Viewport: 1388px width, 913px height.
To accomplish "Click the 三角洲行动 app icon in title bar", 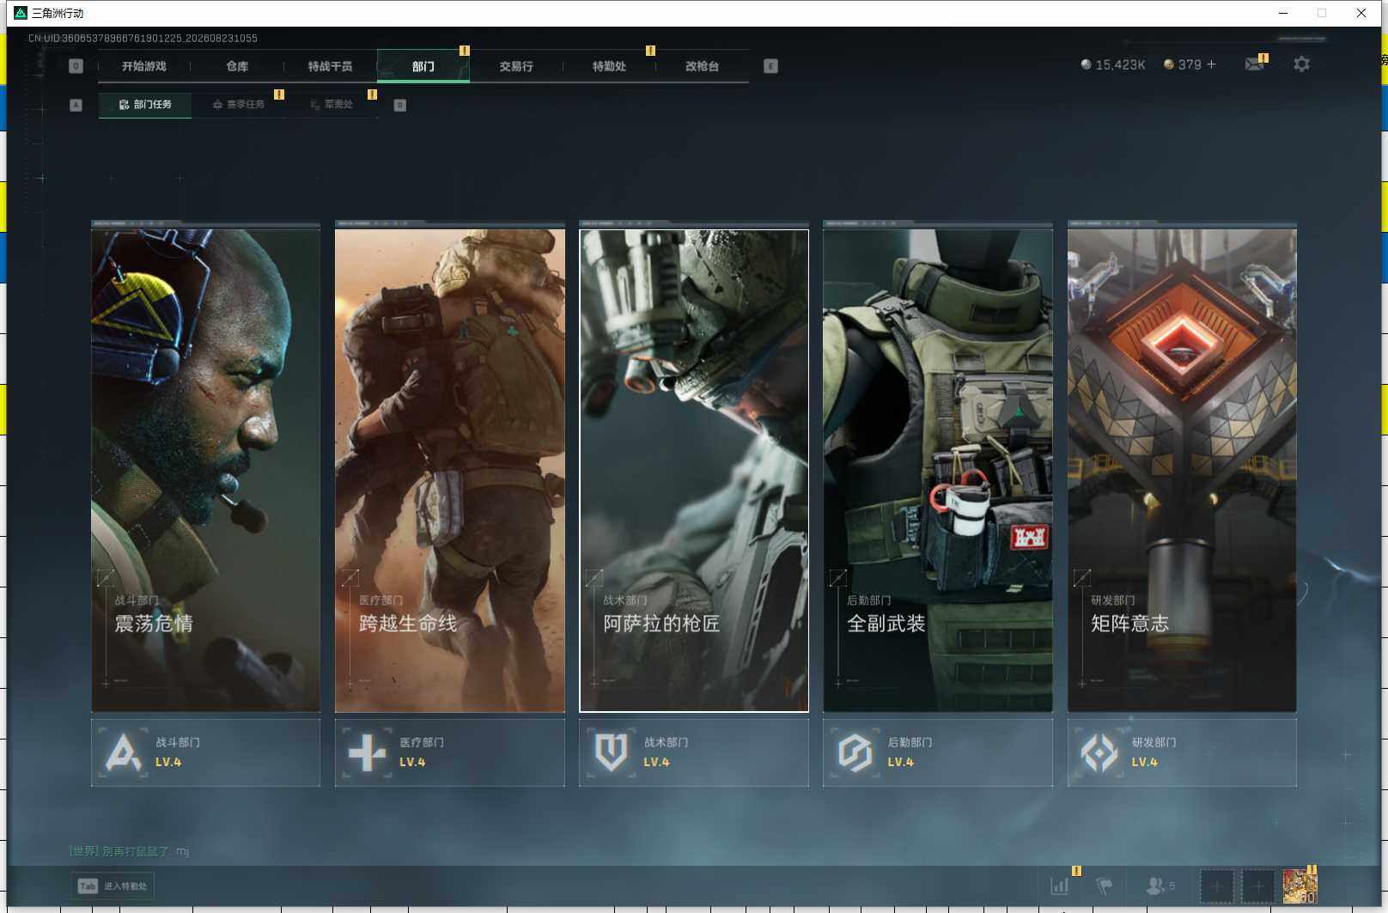I will click(x=20, y=13).
